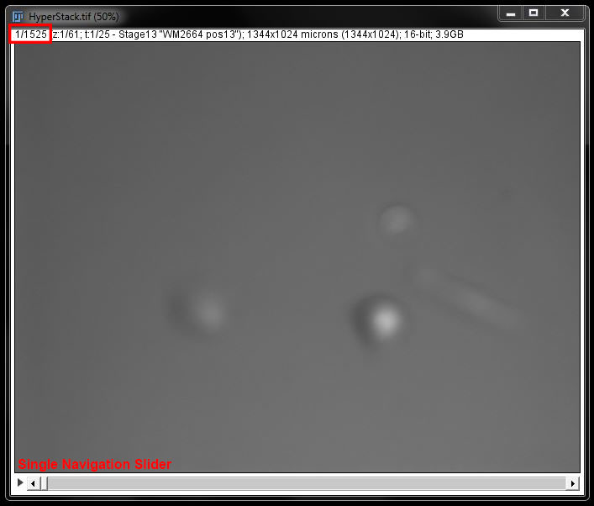
Task: Click the play animation arrow icon
Action: (x=20, y=483)
